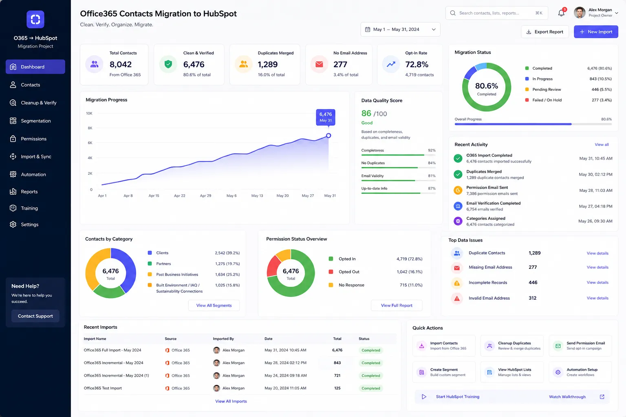Click the Email Verification Completed blue icon
The height and width of the screenshot is (417, 626).
click(458, 206)
